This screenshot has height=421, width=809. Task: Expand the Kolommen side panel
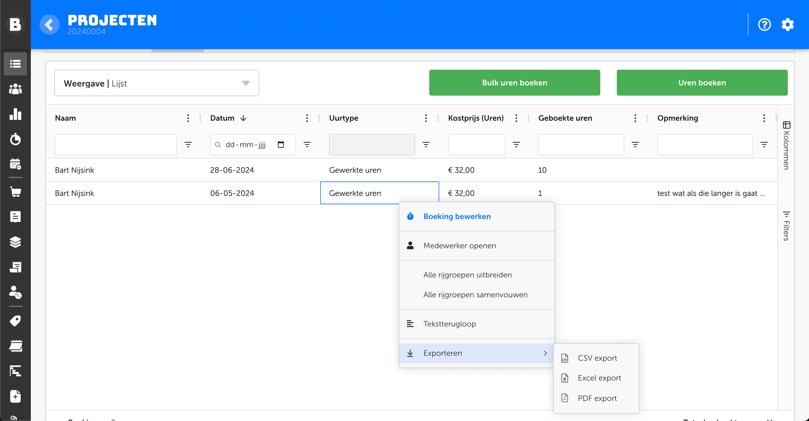pyautogui.click(x=786, y=145)
